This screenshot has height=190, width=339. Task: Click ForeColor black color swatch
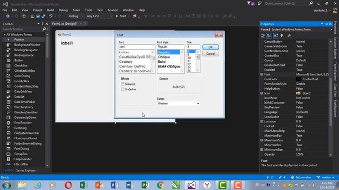[x=298, y=79]
